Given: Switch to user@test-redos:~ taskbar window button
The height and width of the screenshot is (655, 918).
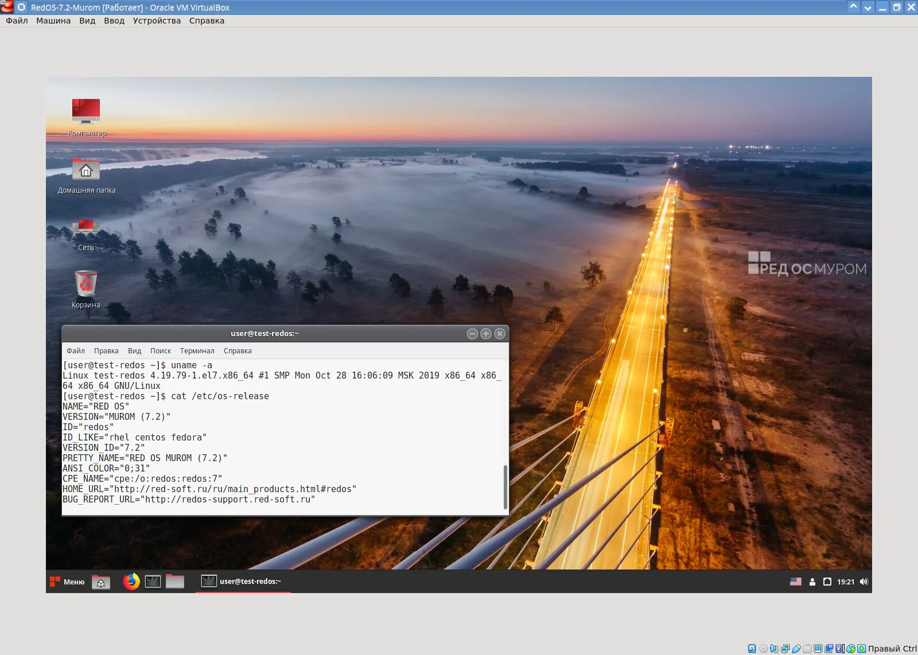Looking at the screenshot, I should [x=243, y=581].
